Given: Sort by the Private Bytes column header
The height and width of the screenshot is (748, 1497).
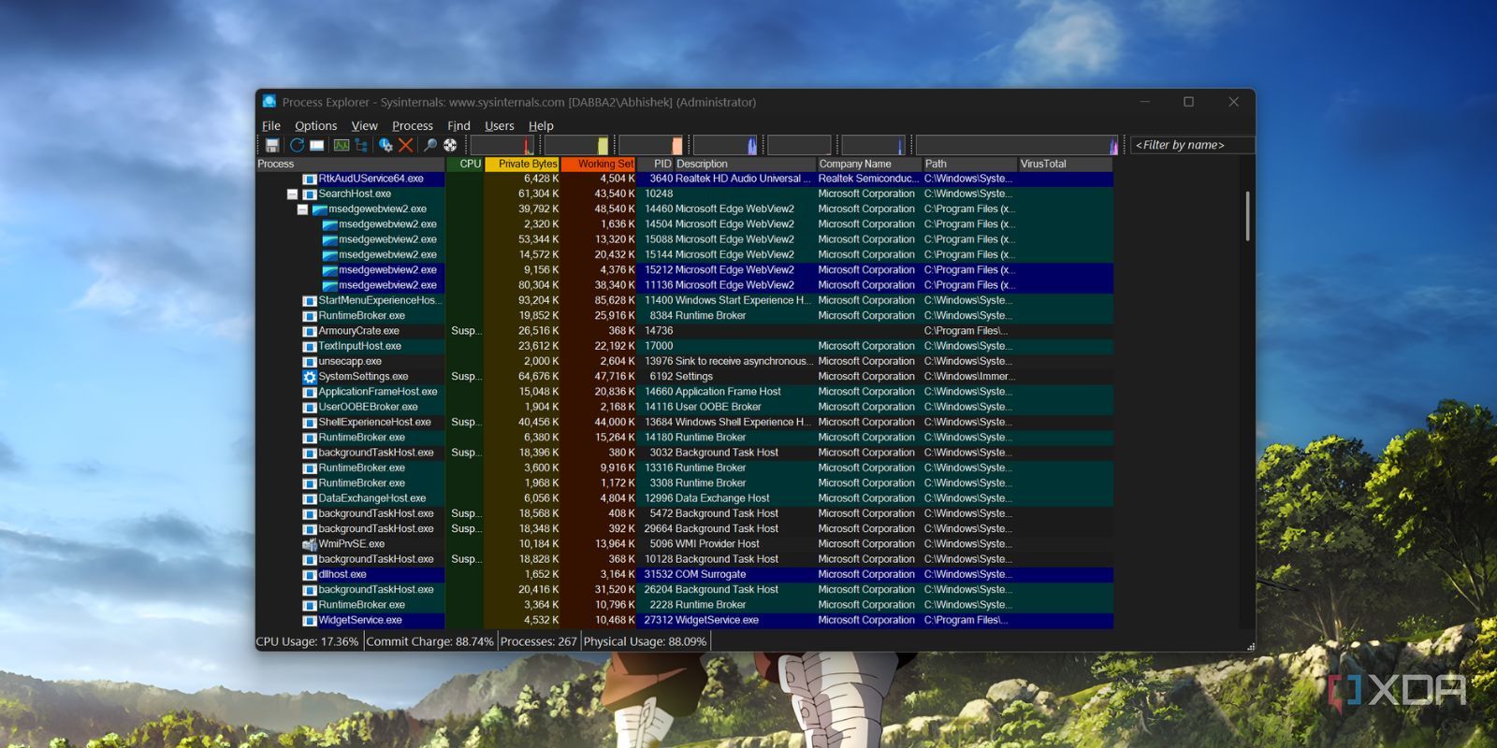Looking at the screenshot, I should 522,164.
